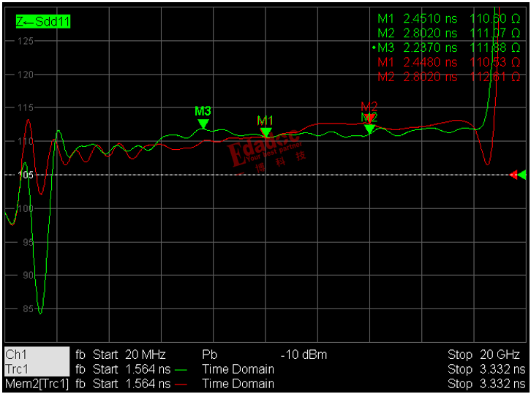Click the Pb label in channel row
The width and height of the screenshot is (531, 394).
click(x=209, y=355)
